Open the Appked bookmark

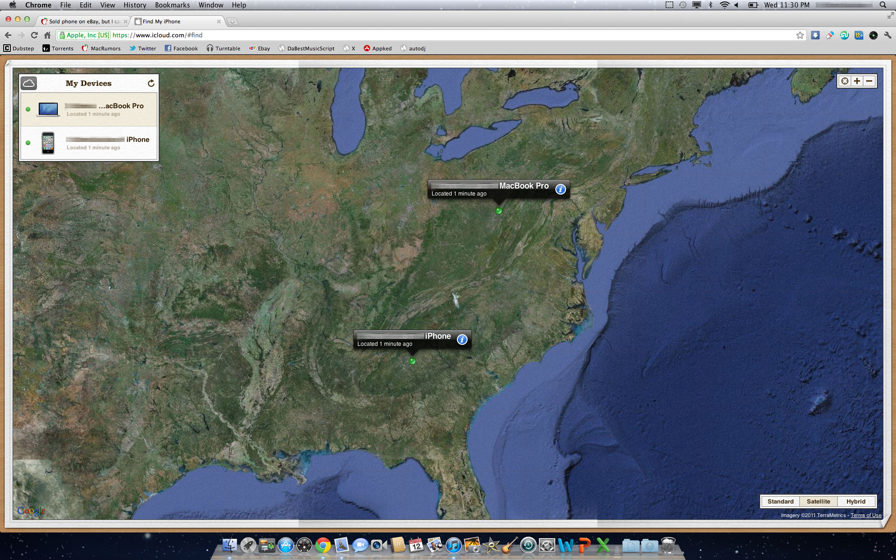pos(378,48)
